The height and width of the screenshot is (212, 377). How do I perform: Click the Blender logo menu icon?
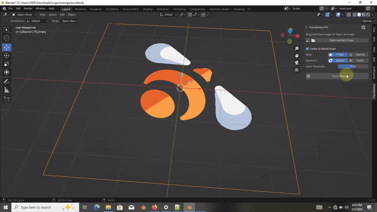click(x=4, y=8)
